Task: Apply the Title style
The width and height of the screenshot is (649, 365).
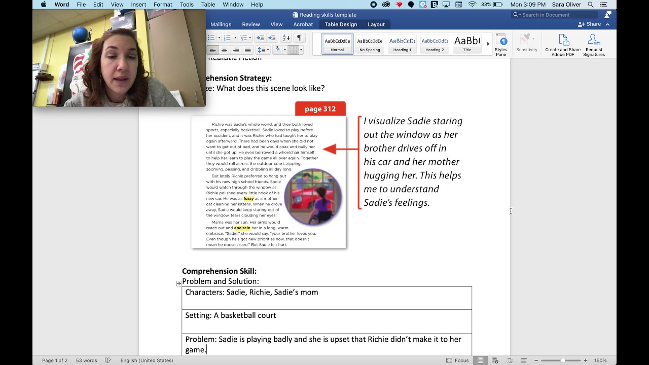Action: click(x=467, y=44)
